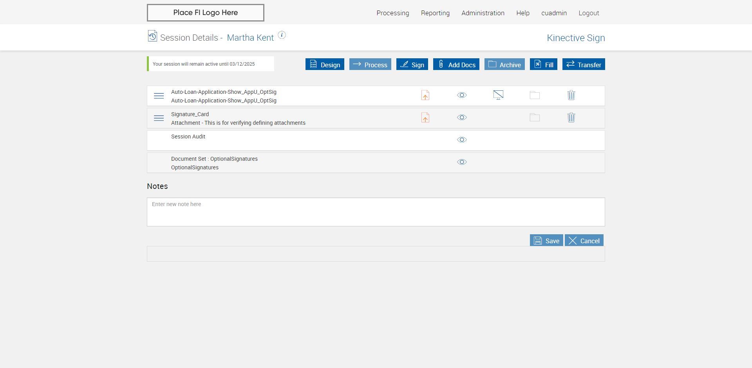
Task: Click the Kinective Sign title
Action: [576, 38]
